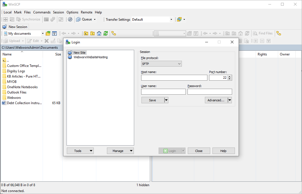Viewport: 302px width, 194px height.
Task: Expand the Save button dropdown arrow
Action: point(166,100)
